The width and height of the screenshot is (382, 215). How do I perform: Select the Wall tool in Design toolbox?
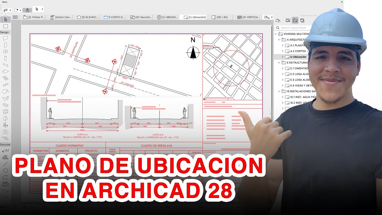pos(5,38)
